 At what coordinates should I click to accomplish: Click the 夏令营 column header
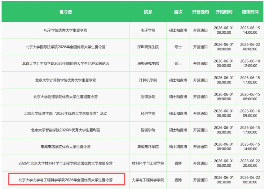(66, 12)
